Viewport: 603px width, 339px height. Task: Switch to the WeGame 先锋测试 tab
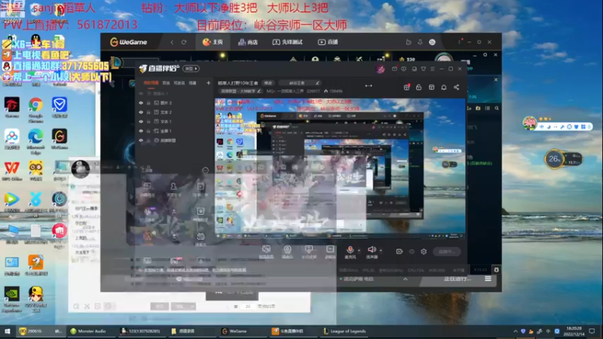click(288, 42)
